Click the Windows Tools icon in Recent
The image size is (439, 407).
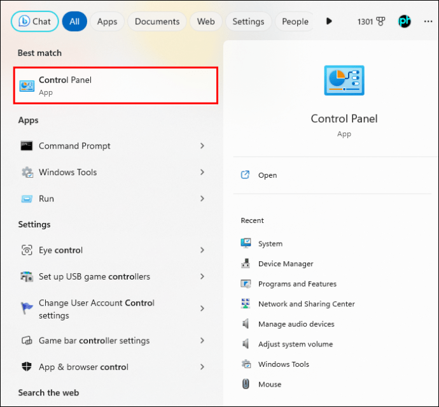[x=246, y=364]
